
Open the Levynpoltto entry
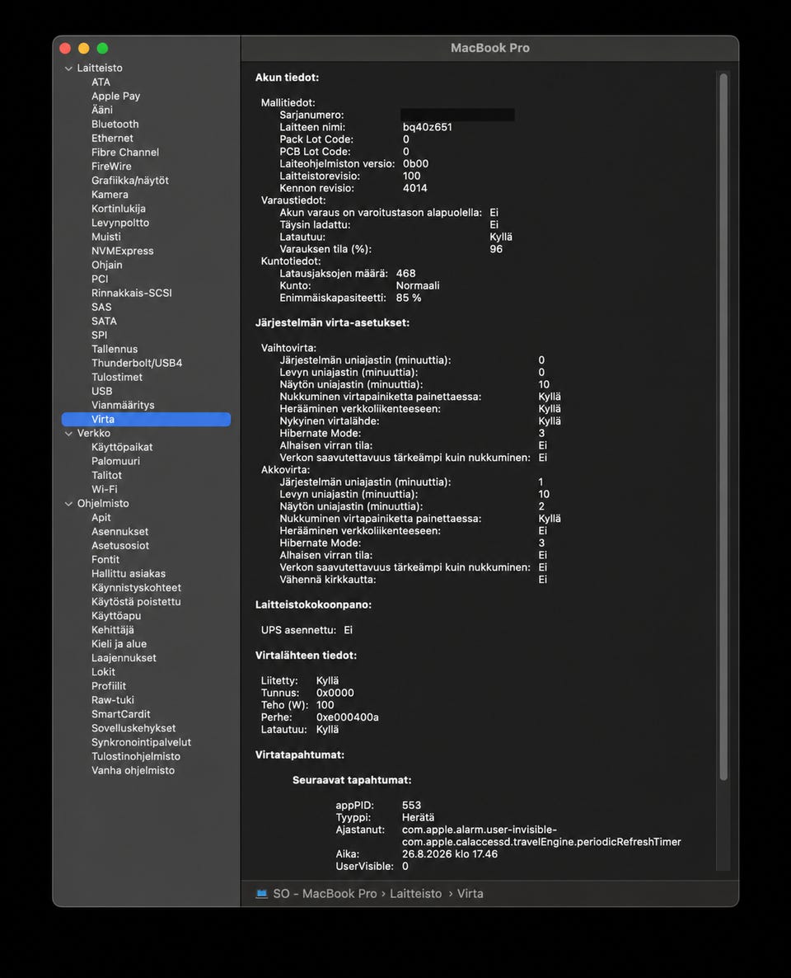click(119, 223)
